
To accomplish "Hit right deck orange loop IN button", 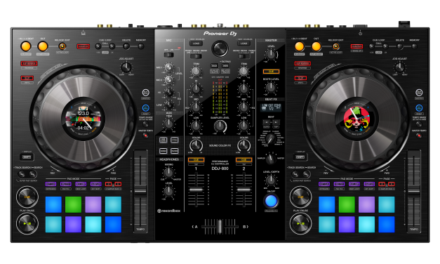I will (299, 46).
